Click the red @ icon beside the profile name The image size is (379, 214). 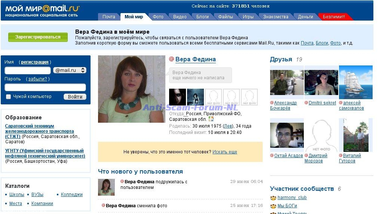click(x=172, y=59)
